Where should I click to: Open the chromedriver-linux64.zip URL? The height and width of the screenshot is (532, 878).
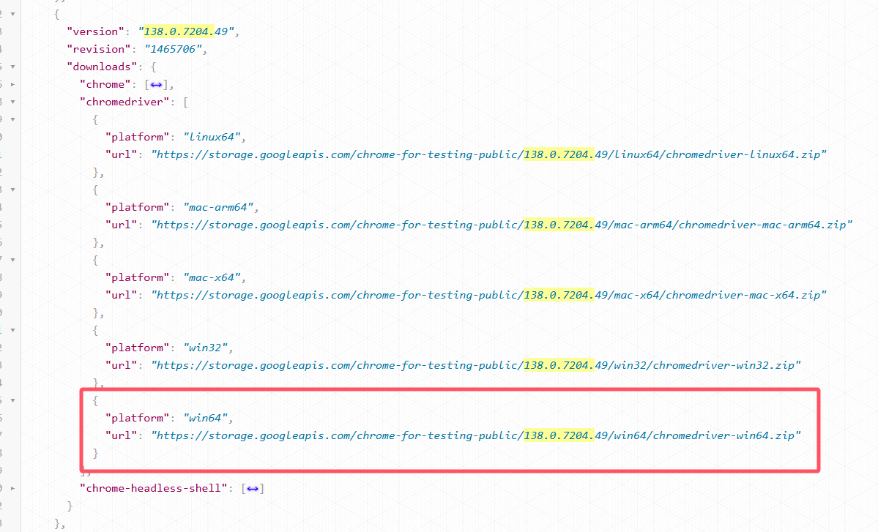(489, 154)
